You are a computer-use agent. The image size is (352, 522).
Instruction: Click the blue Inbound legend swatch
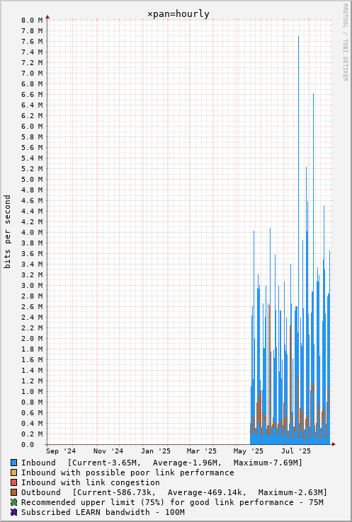point(13,463)
